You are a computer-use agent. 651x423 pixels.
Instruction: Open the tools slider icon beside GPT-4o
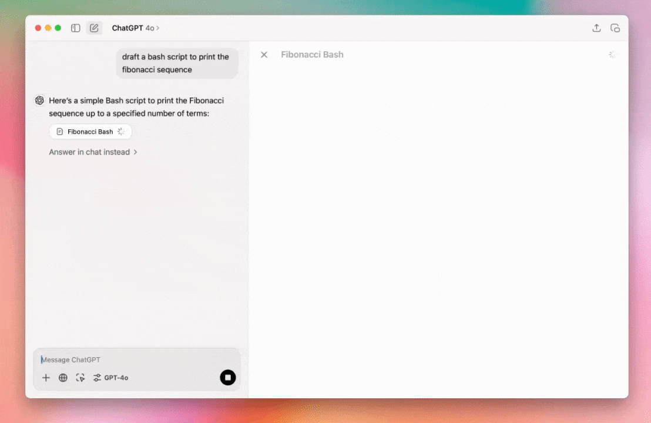(97, 378)
